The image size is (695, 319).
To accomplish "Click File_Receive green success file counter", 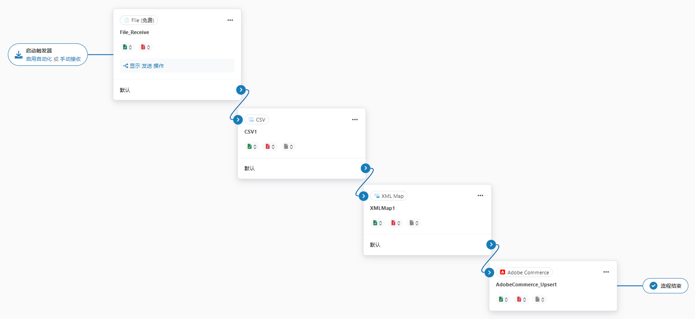I will coord(127,47).
